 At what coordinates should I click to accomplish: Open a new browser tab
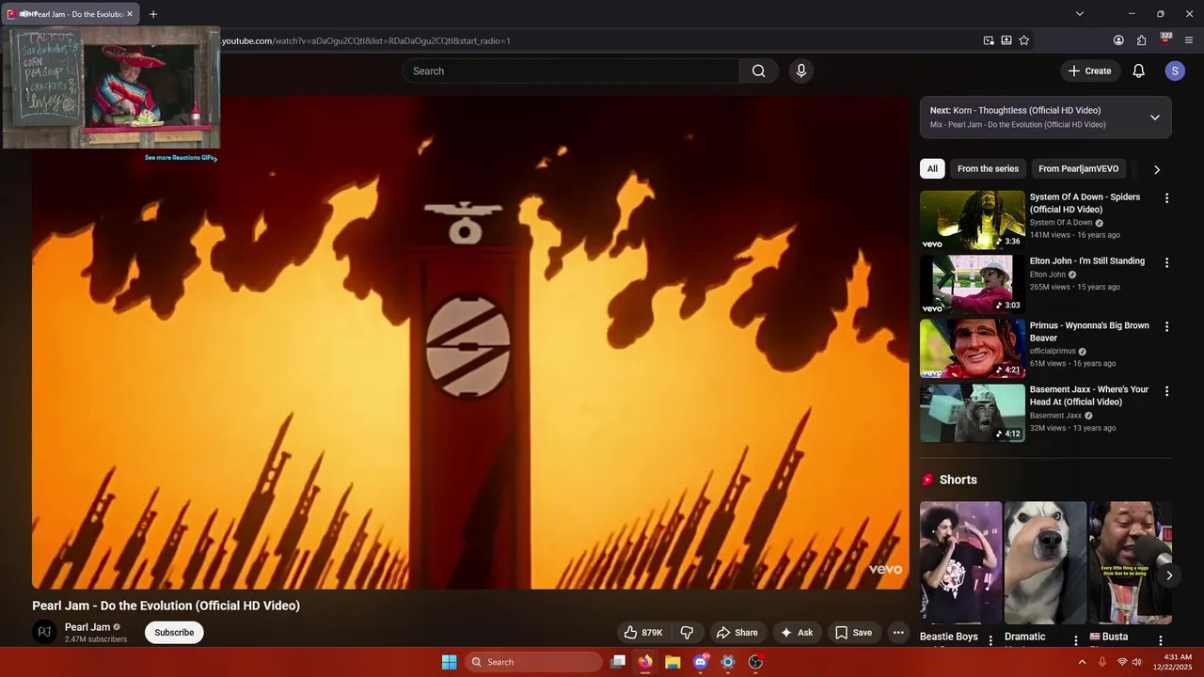pos(153,14)
